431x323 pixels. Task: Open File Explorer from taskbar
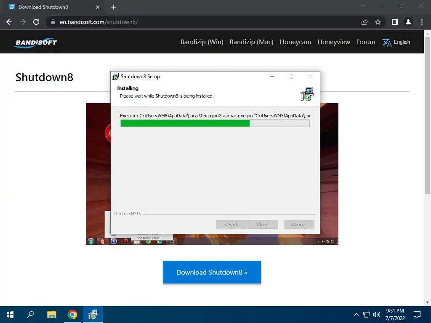pyautogui.click(x=51, y=315)
